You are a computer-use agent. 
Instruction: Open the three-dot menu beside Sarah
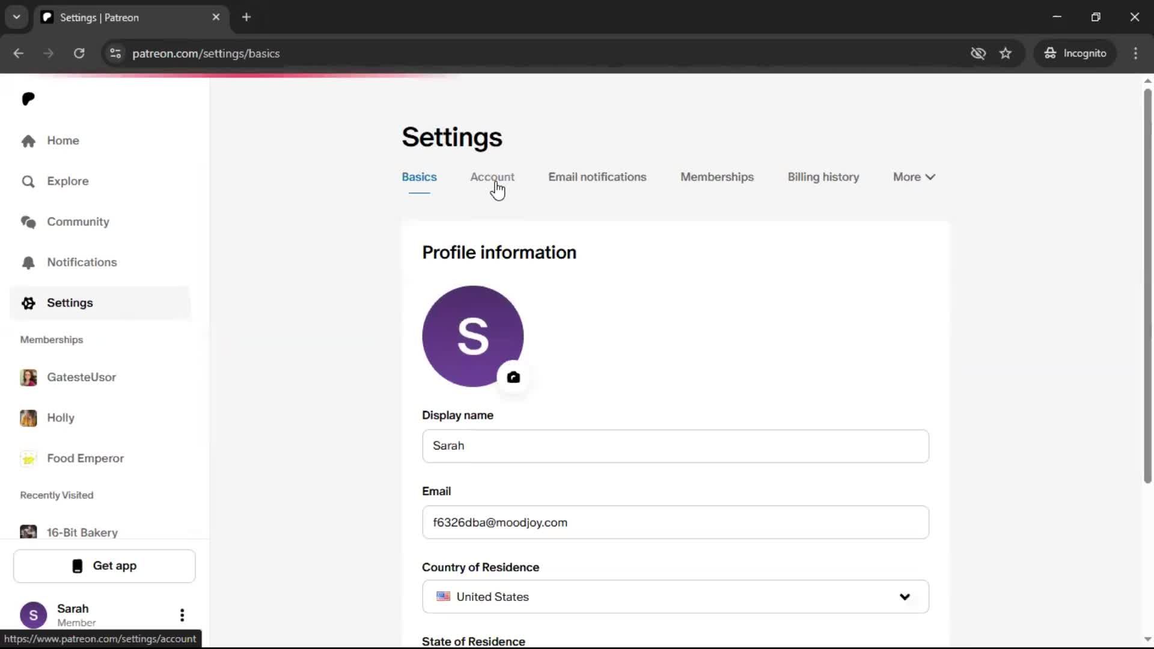(x=182, y=615)
